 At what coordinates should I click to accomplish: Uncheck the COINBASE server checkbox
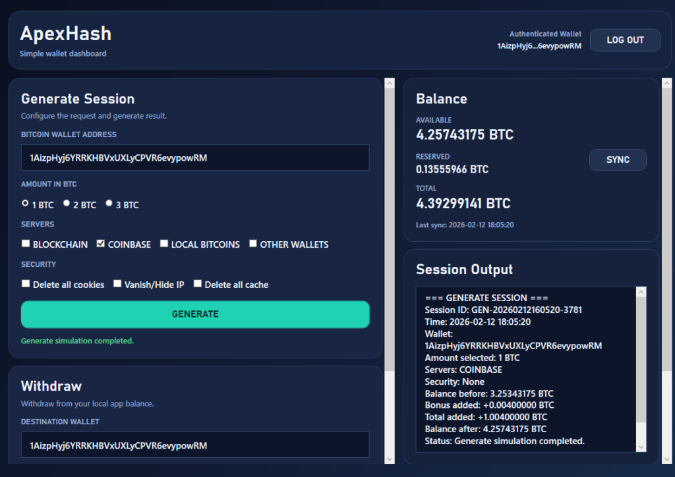101,244
